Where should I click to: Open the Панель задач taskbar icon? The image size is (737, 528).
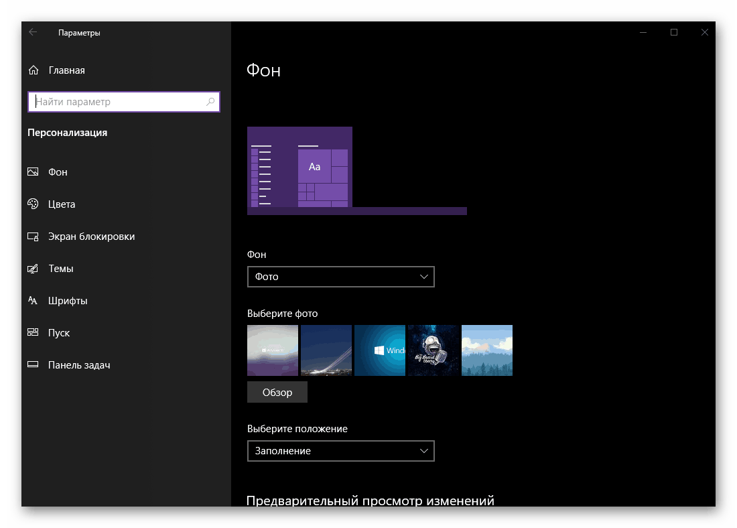33,365
